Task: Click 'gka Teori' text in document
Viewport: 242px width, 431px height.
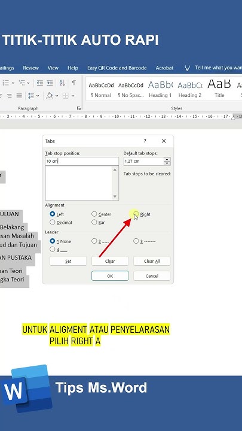Action: pyautogui.click(x=12, y=280)
